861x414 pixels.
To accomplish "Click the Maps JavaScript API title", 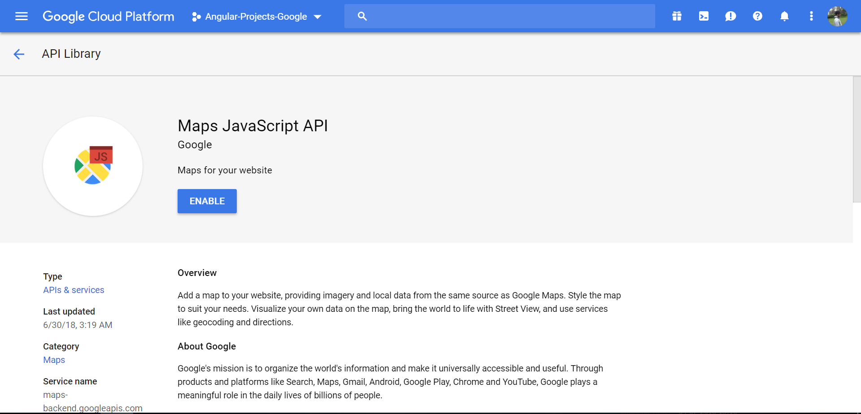I will [x=252, y=126].
